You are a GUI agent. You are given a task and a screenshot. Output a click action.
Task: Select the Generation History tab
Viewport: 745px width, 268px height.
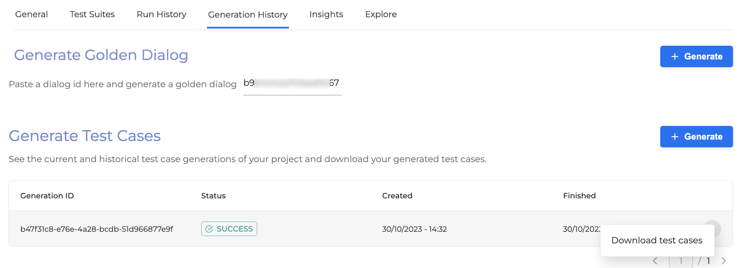(x=248, y=14)
